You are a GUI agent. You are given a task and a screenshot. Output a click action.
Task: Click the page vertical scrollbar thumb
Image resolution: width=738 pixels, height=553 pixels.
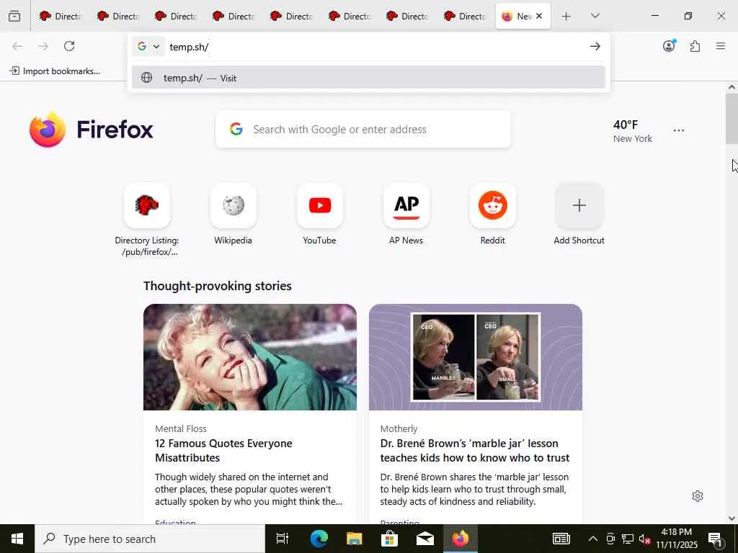tap(732, 119)
